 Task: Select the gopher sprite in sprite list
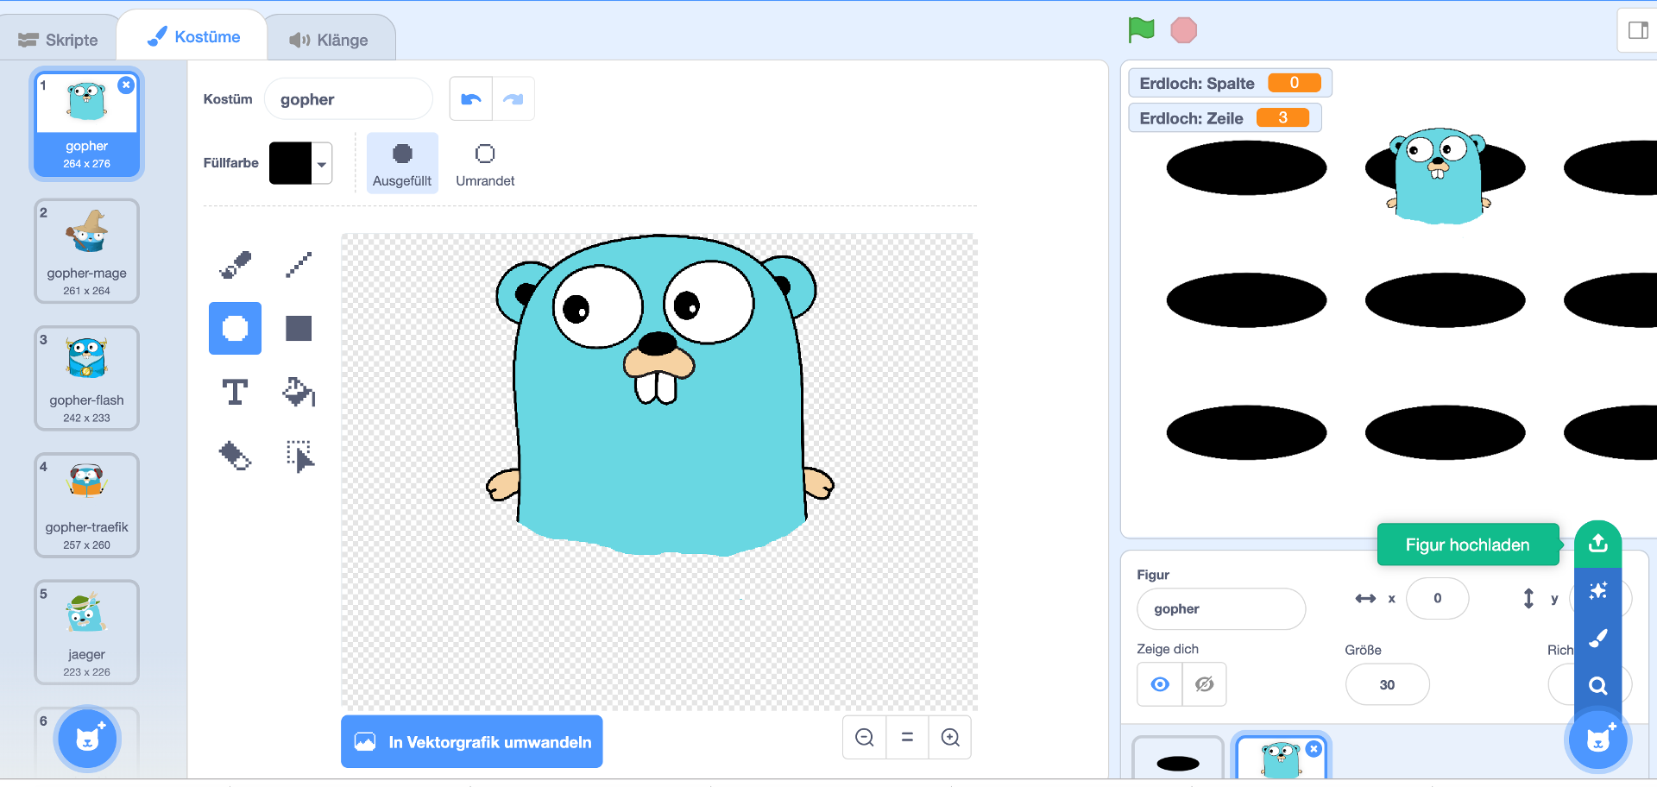click(x=1282, y=758)
